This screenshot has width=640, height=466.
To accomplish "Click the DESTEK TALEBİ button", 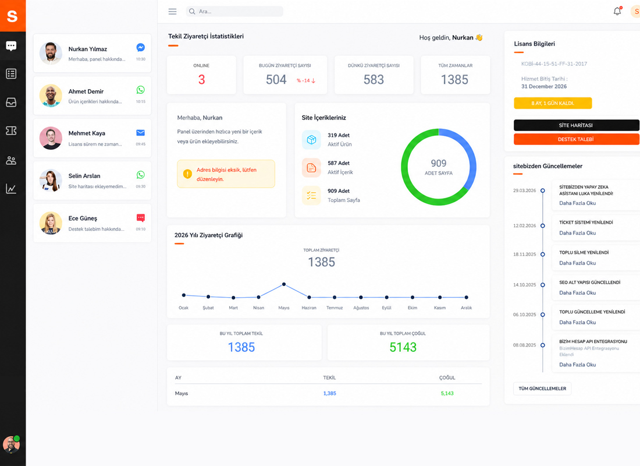I will coord(576,139).
